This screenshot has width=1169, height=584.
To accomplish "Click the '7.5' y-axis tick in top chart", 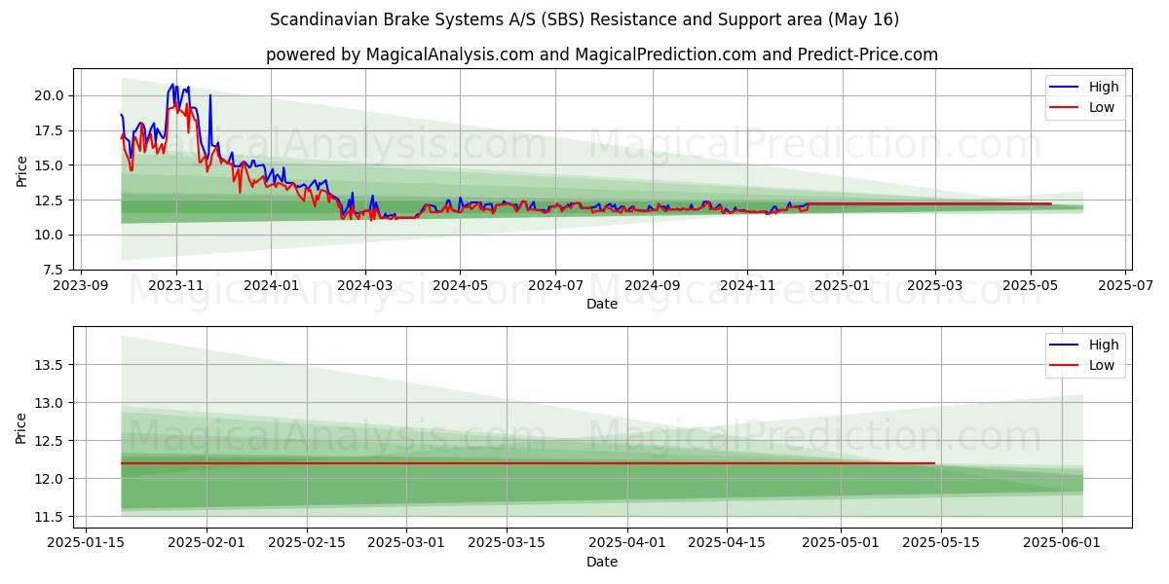I will click(55, 270).
